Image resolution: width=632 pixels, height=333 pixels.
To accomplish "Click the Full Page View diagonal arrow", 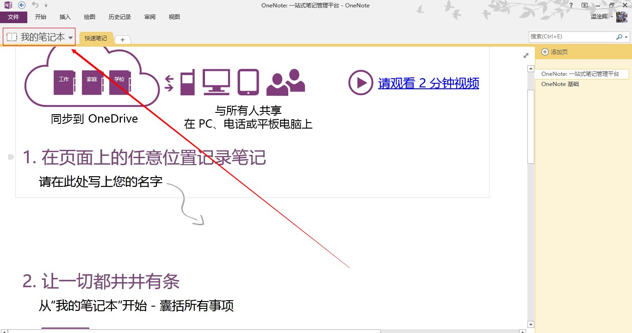I will pyautogui.click(x=526, y=55).
